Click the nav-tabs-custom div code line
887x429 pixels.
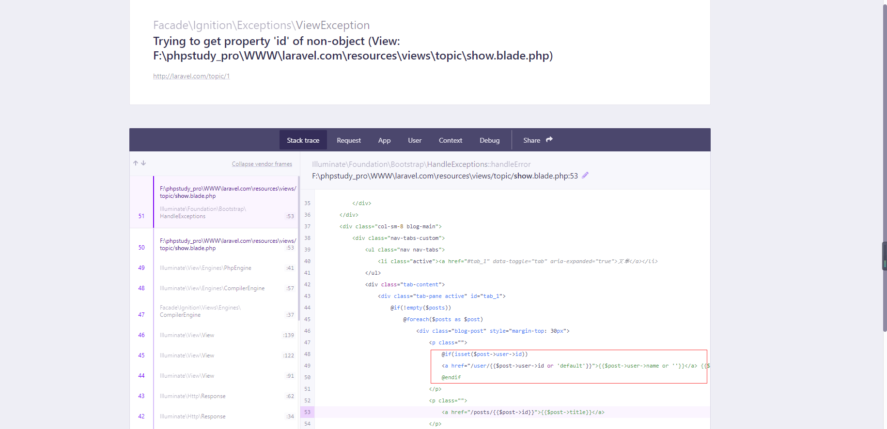point(399,238)
